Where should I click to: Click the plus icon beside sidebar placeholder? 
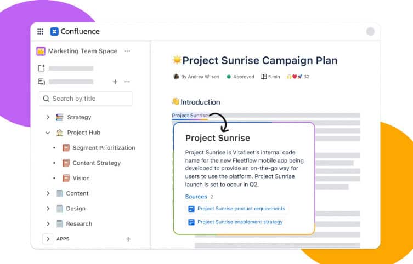point(115,82)
